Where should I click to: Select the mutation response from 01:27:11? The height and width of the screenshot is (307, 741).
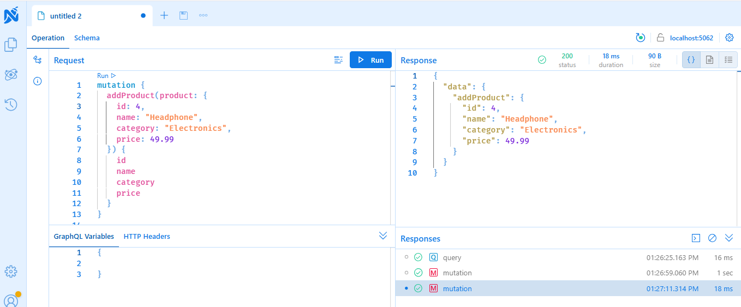[x=568, y=288]
